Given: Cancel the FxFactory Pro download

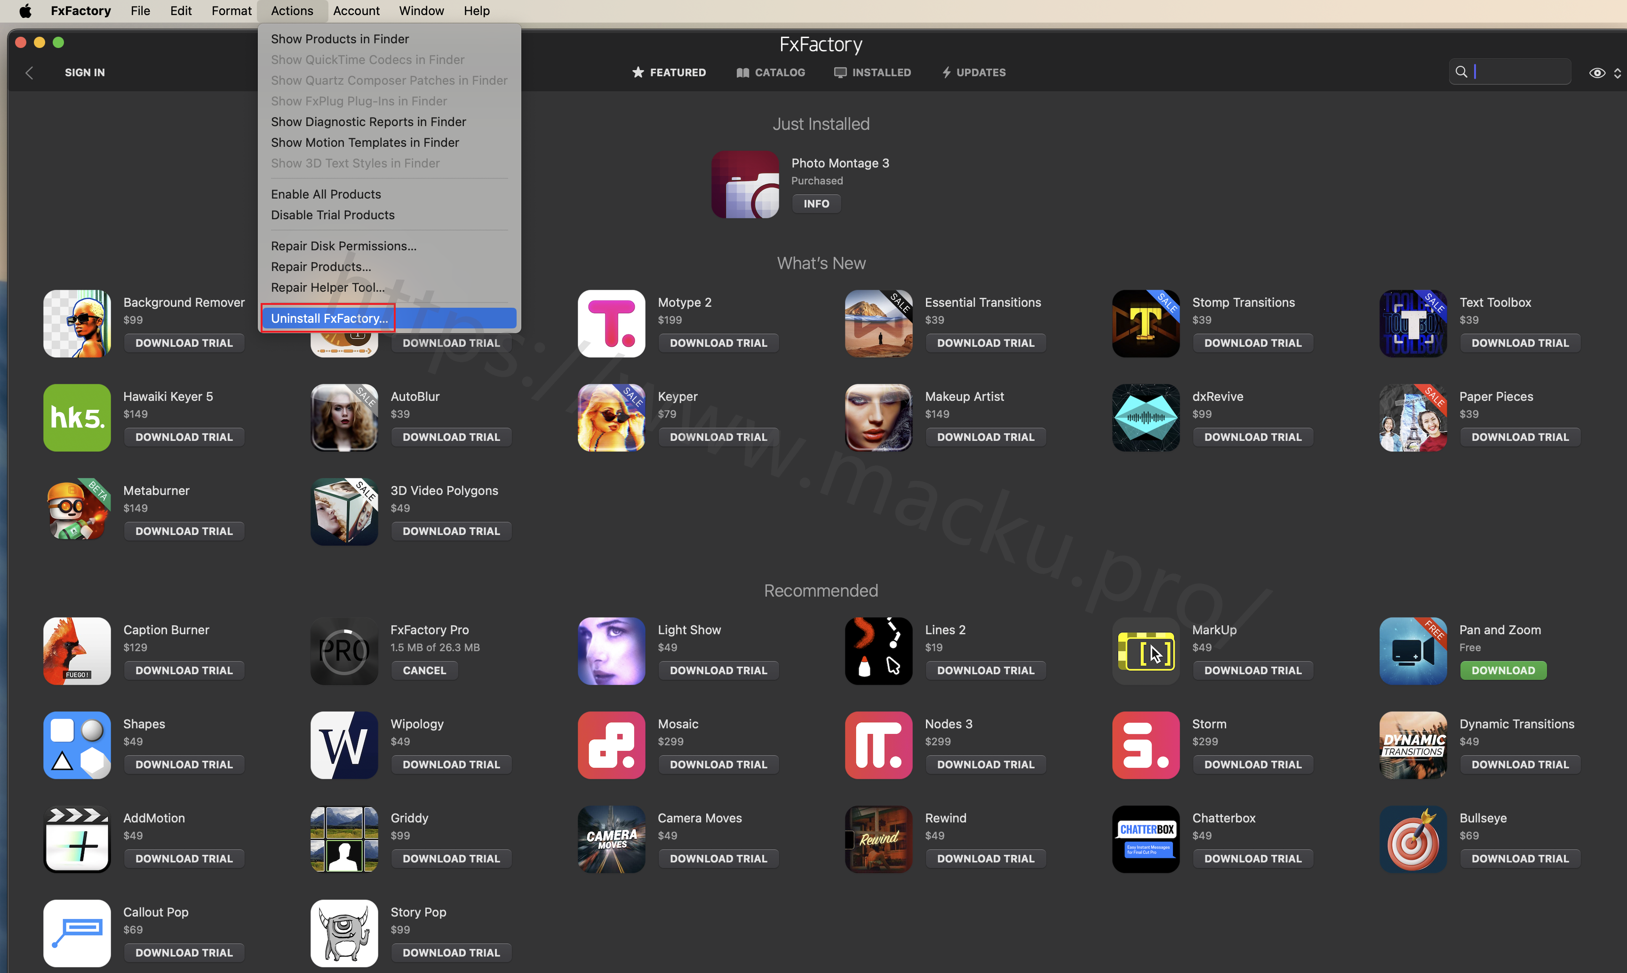Looking at the screenshot, I should (x=424, y=670).
